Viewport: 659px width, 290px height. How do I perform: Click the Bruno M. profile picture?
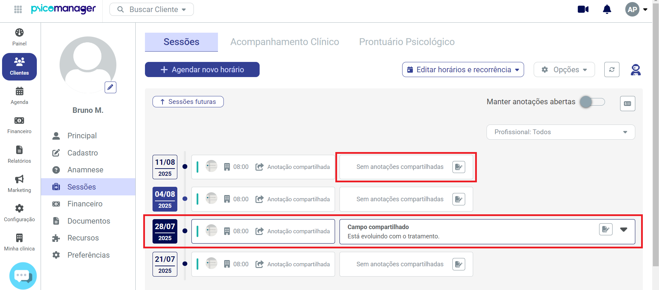[x=88, y=65]
